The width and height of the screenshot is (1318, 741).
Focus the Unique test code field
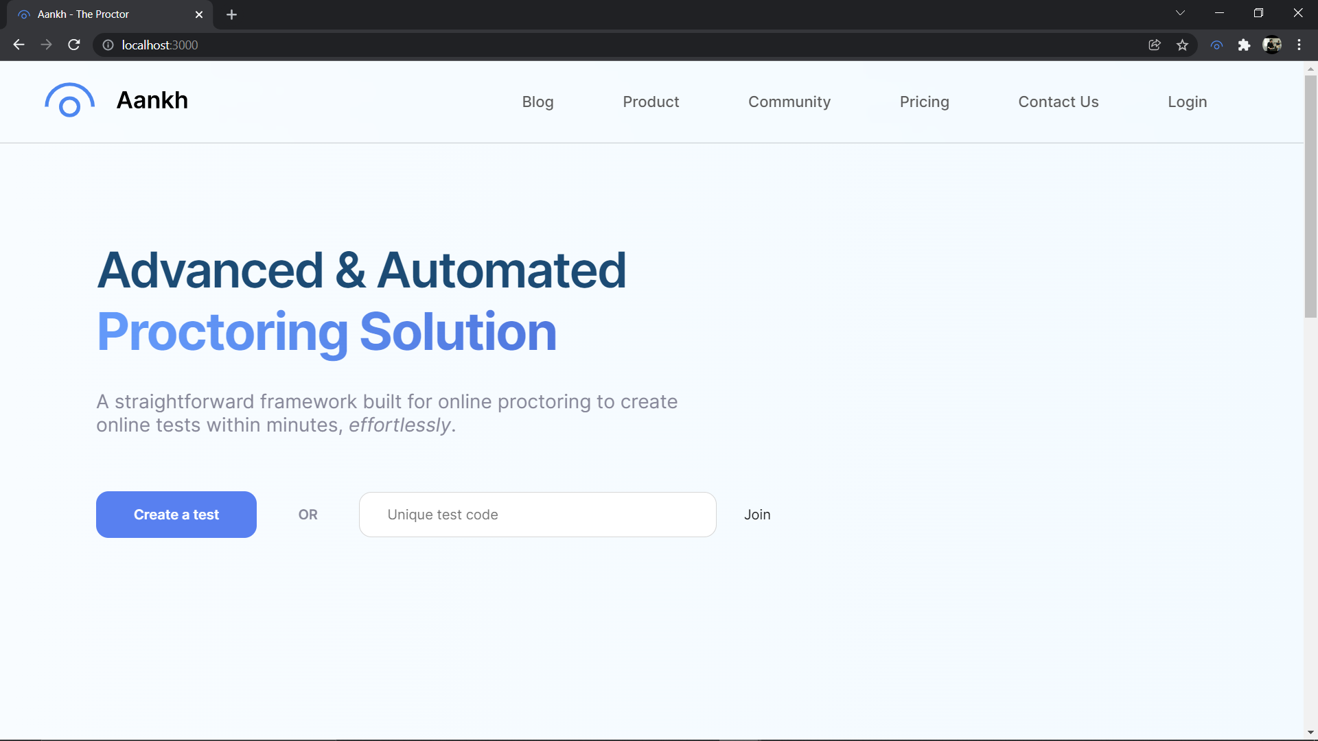537,515
